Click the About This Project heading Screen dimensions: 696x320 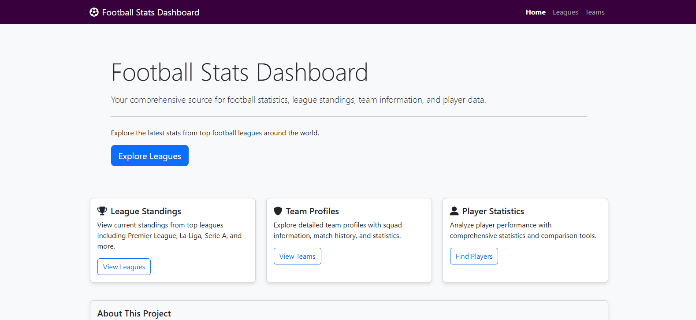[x=134, y=313]
